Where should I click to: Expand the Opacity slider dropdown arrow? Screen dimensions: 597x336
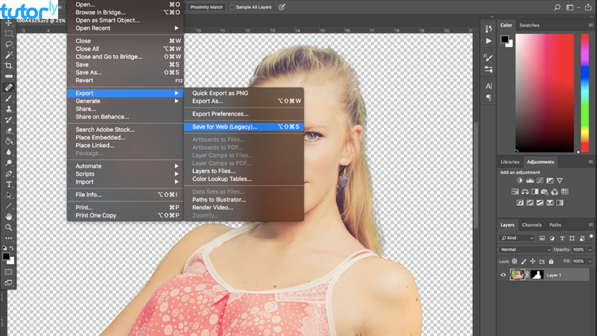point(590,249)
